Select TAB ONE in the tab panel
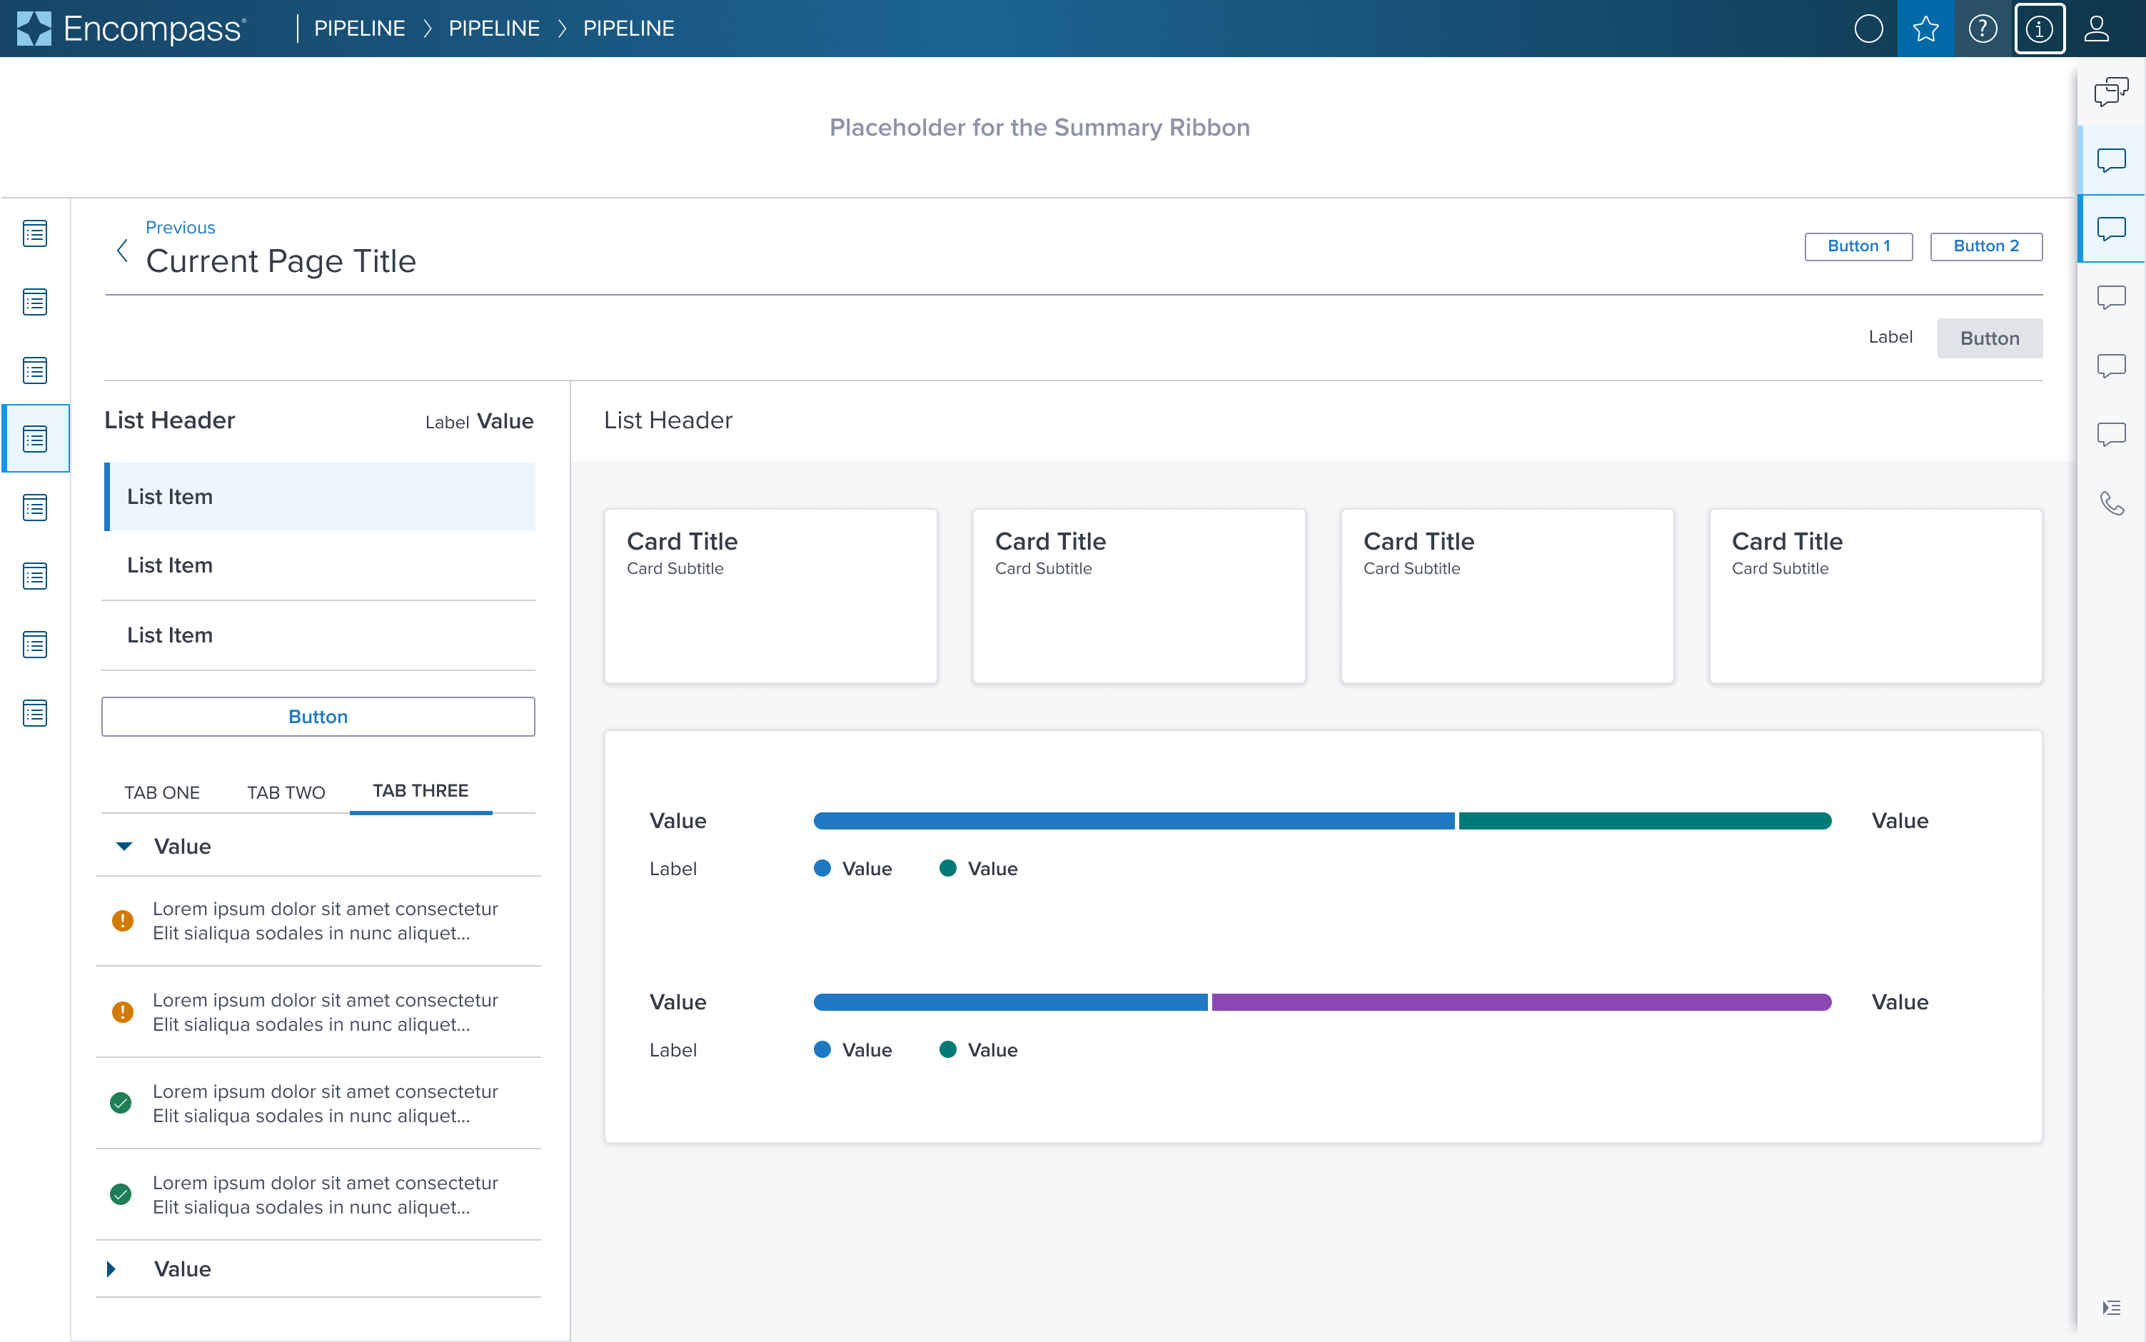 coord(162,792)
